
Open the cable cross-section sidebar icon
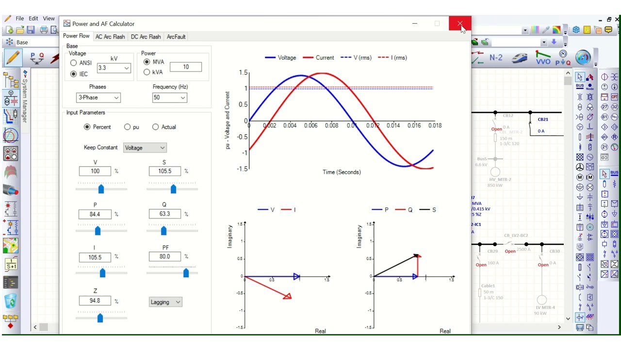tap(11, 190)
